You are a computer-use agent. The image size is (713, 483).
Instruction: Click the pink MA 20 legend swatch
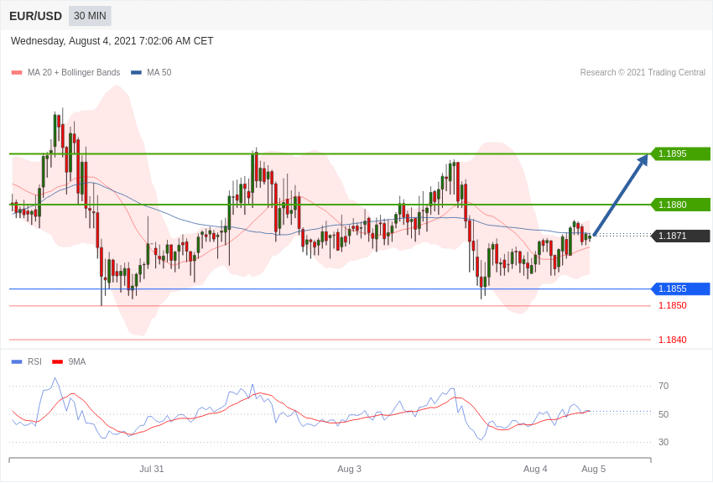click(x=17, y=73)
